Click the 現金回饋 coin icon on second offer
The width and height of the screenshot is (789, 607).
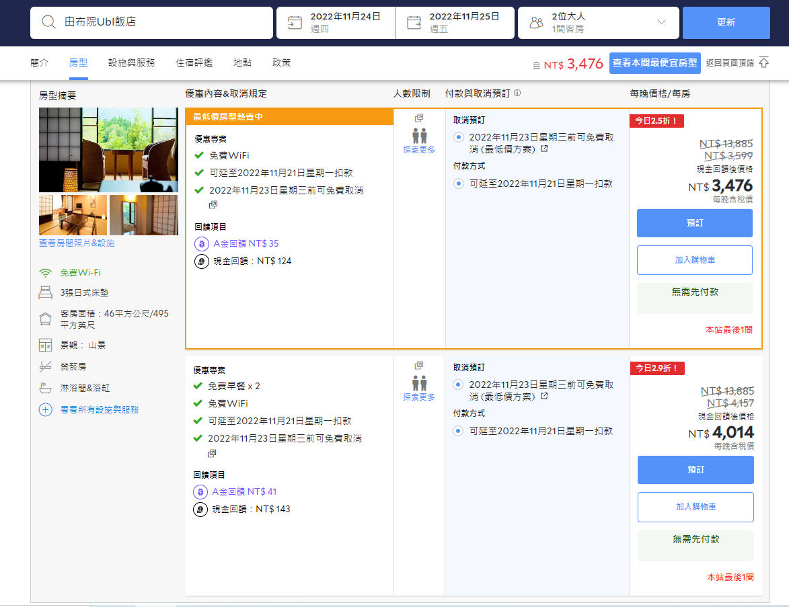tap(201, 509)
